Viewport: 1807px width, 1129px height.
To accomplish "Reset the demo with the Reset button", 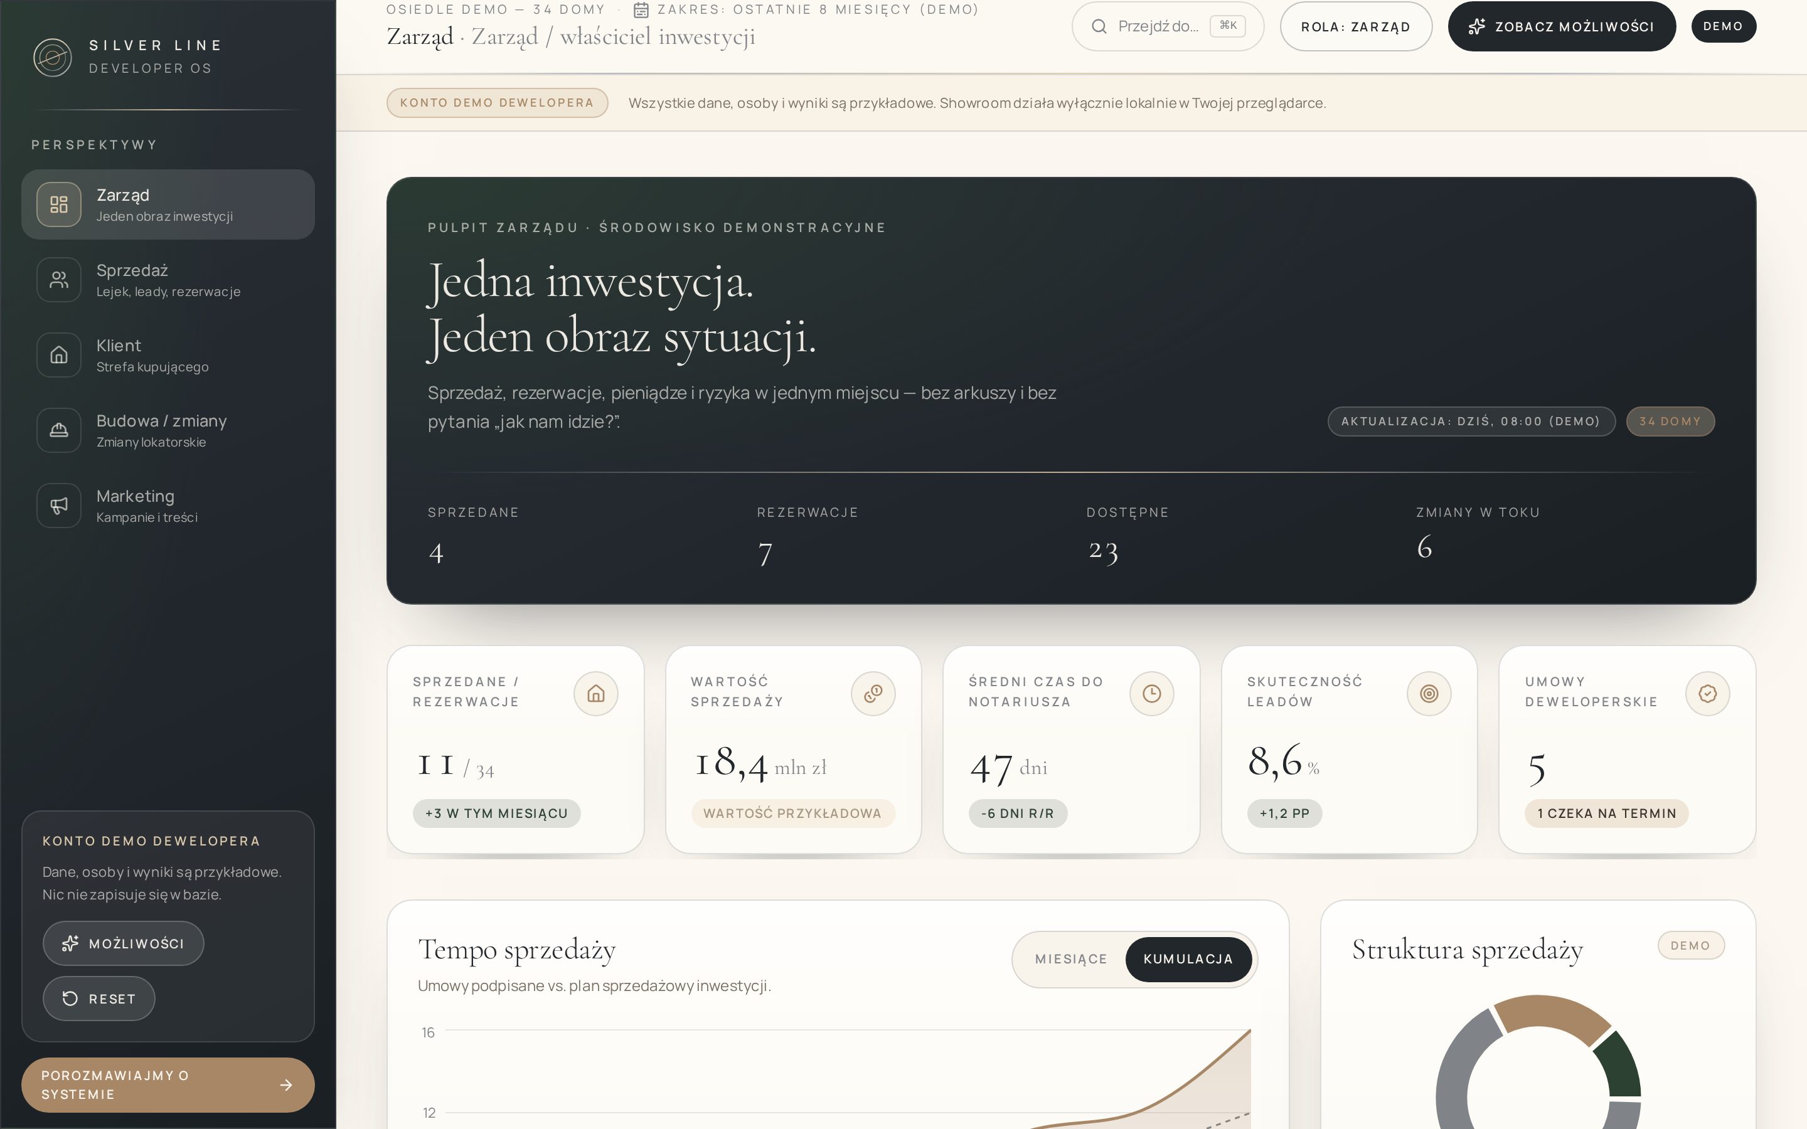I will tap(99, 999).
